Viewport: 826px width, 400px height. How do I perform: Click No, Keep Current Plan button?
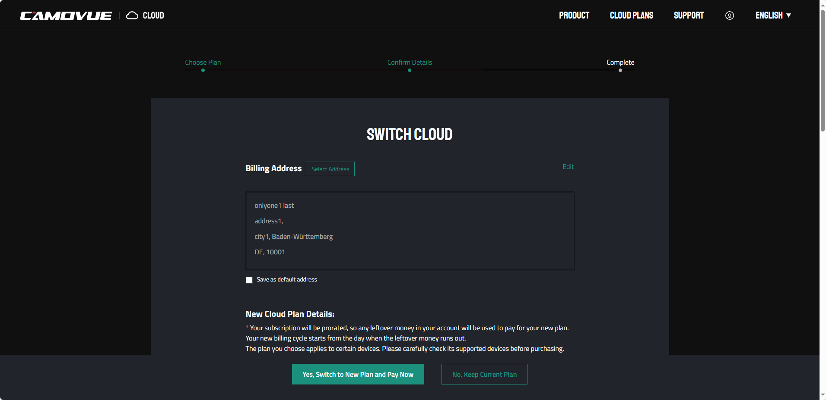click(484, 374)
